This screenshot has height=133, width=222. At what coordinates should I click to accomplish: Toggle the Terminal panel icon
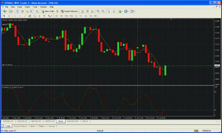click(x=32, y=11)
